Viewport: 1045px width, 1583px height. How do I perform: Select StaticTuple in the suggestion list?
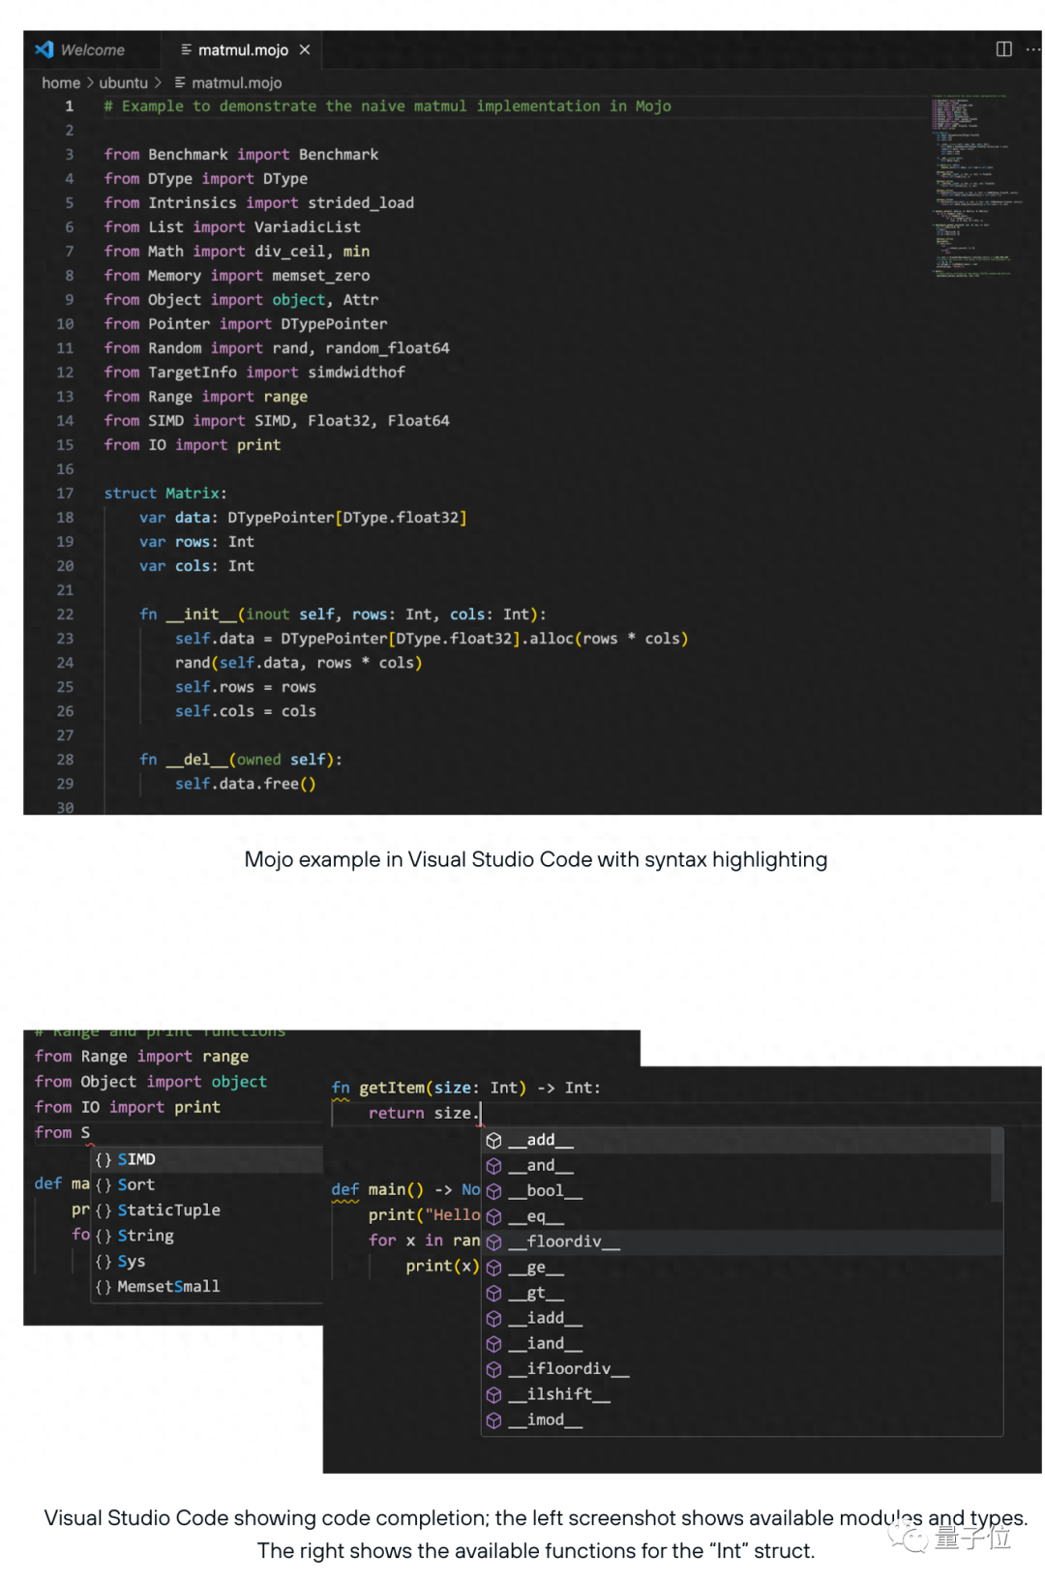click(168, 1210)
